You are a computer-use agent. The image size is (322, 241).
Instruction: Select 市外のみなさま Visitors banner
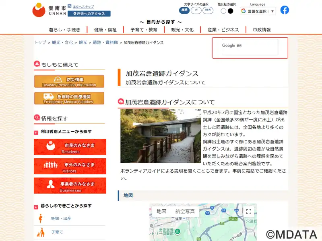(x=70, y=166)
